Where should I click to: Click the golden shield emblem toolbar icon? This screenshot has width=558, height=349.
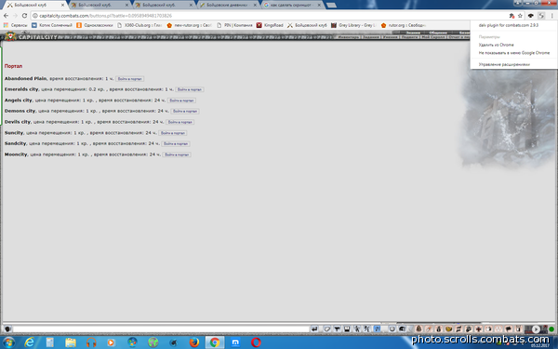pyautogui.click(x=449, y=329)
